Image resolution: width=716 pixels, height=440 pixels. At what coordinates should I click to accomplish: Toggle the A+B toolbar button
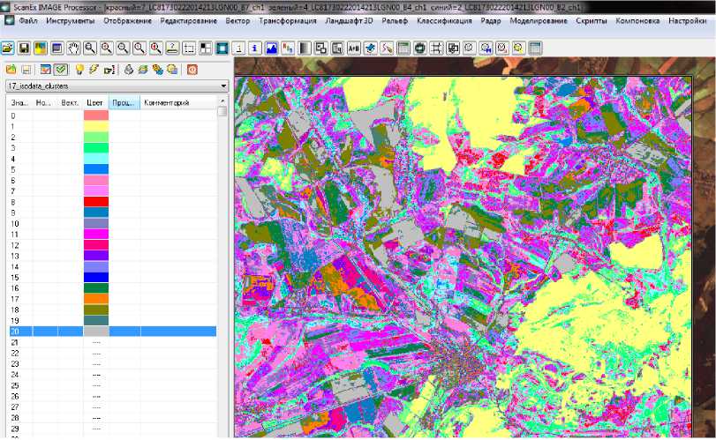[x=354, y=47]
